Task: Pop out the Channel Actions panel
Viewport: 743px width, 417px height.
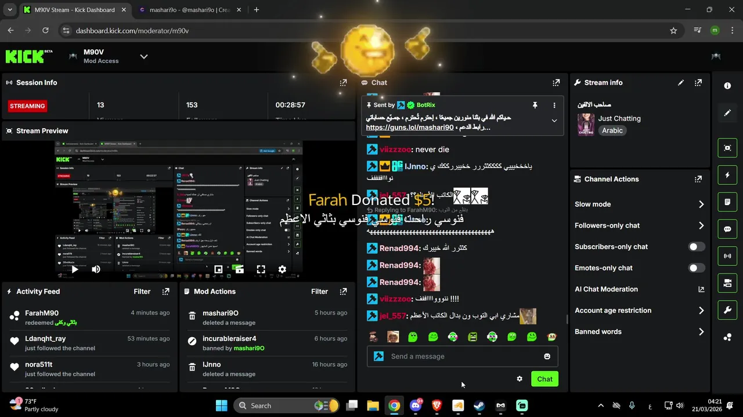Action: click(698, 180)
